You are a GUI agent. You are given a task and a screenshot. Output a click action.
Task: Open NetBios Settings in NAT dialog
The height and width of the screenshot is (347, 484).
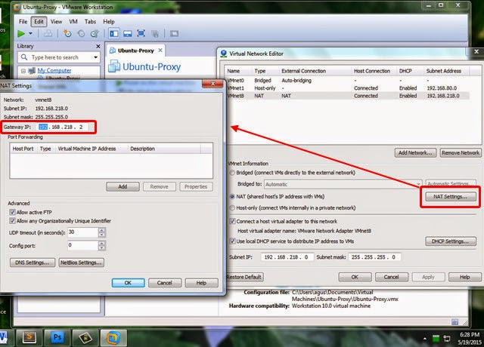[x=81, y=263]
